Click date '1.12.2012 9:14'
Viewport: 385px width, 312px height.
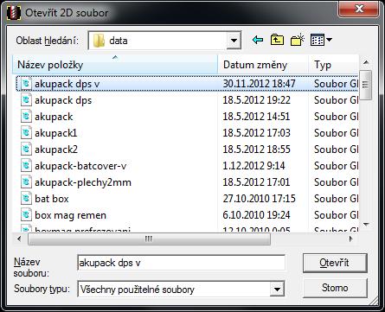pyautogui.click(x=253, y=166)
